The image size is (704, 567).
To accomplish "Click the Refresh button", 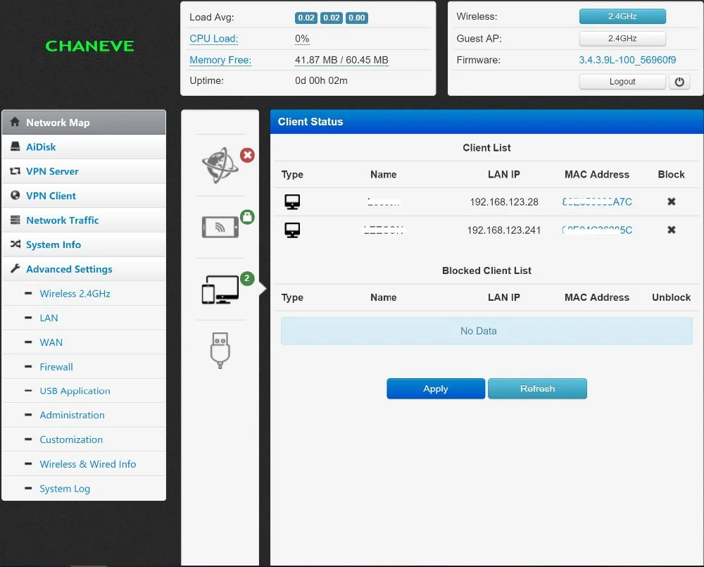I will 537,389.
